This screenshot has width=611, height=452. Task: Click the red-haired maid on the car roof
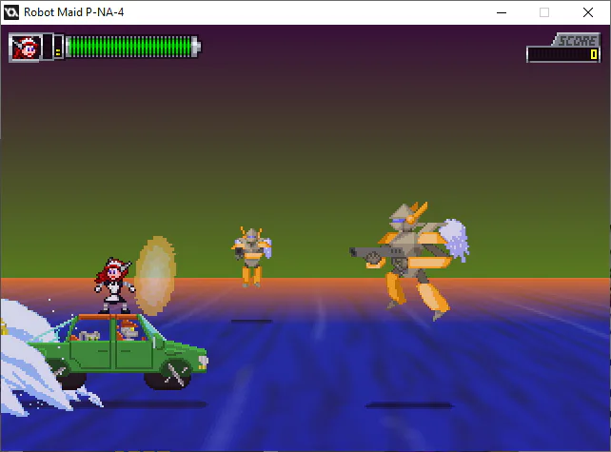pyautogui.click(x=113, y=285)
